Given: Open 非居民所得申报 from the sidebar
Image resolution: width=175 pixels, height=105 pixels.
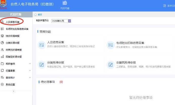Looking at the screenshot, I should point(14,50).
